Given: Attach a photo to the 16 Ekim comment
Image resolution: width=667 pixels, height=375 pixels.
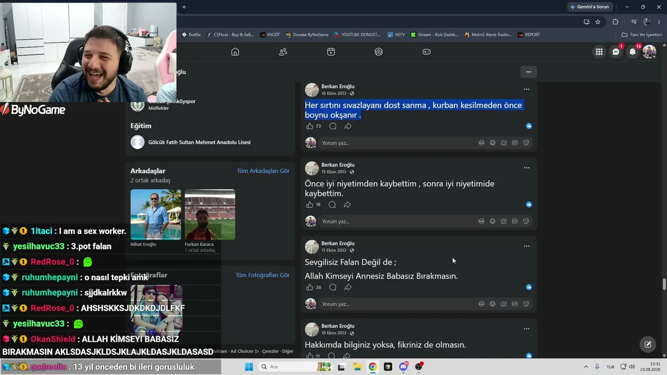Looking at the screenshot, I should pyautogui.click(x=503, y=143).
